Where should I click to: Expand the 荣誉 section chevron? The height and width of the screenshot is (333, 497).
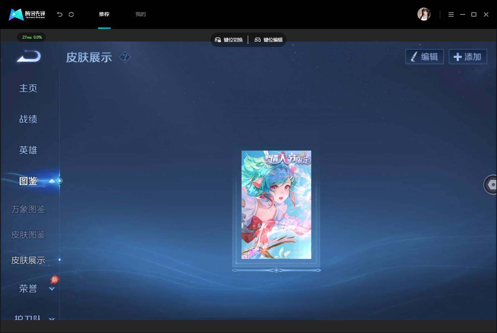(x=52, y=289)
